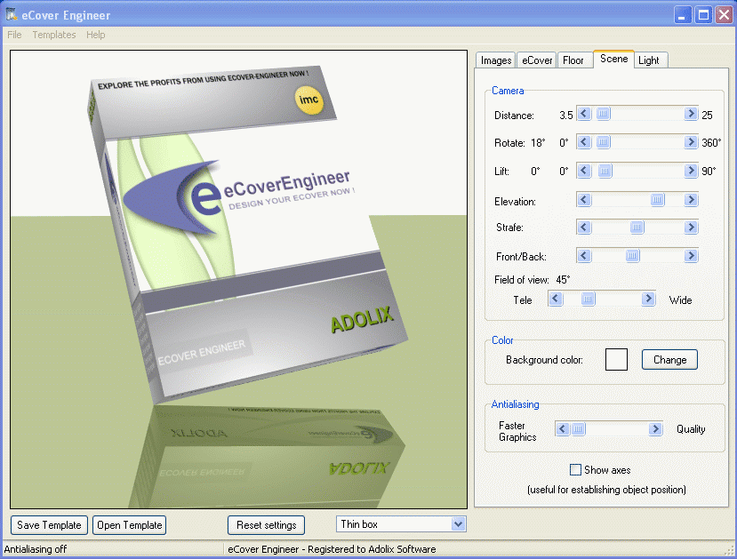Click the Tele arrow to narrow field of view

coord(556,299)
